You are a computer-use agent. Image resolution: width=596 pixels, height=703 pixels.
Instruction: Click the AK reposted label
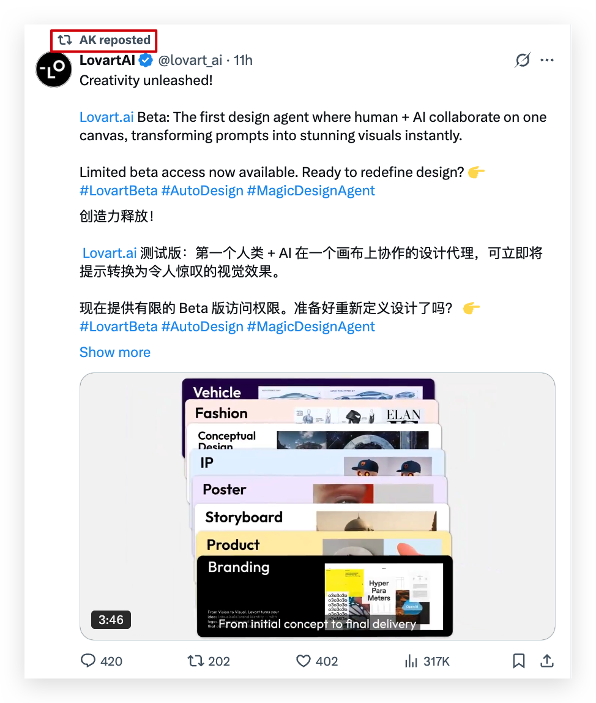tap(104, 40)
